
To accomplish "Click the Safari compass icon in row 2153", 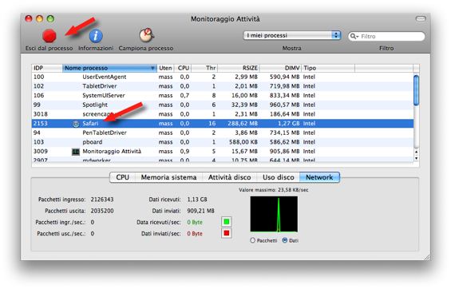I will [x=76, y=124].
